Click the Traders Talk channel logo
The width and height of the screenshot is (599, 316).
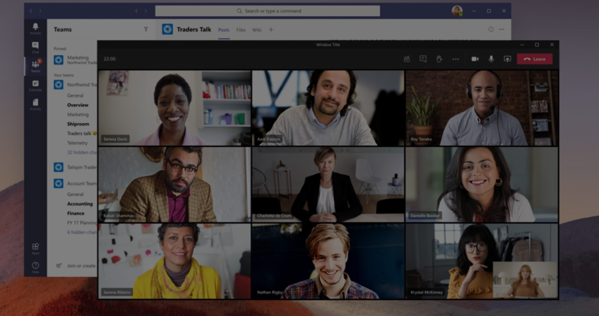(x=167, y=29)
